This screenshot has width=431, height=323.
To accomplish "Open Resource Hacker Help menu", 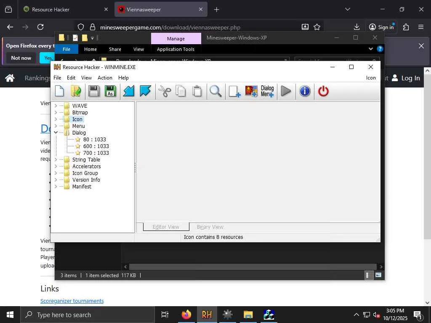I will click(x=123, y=78).
